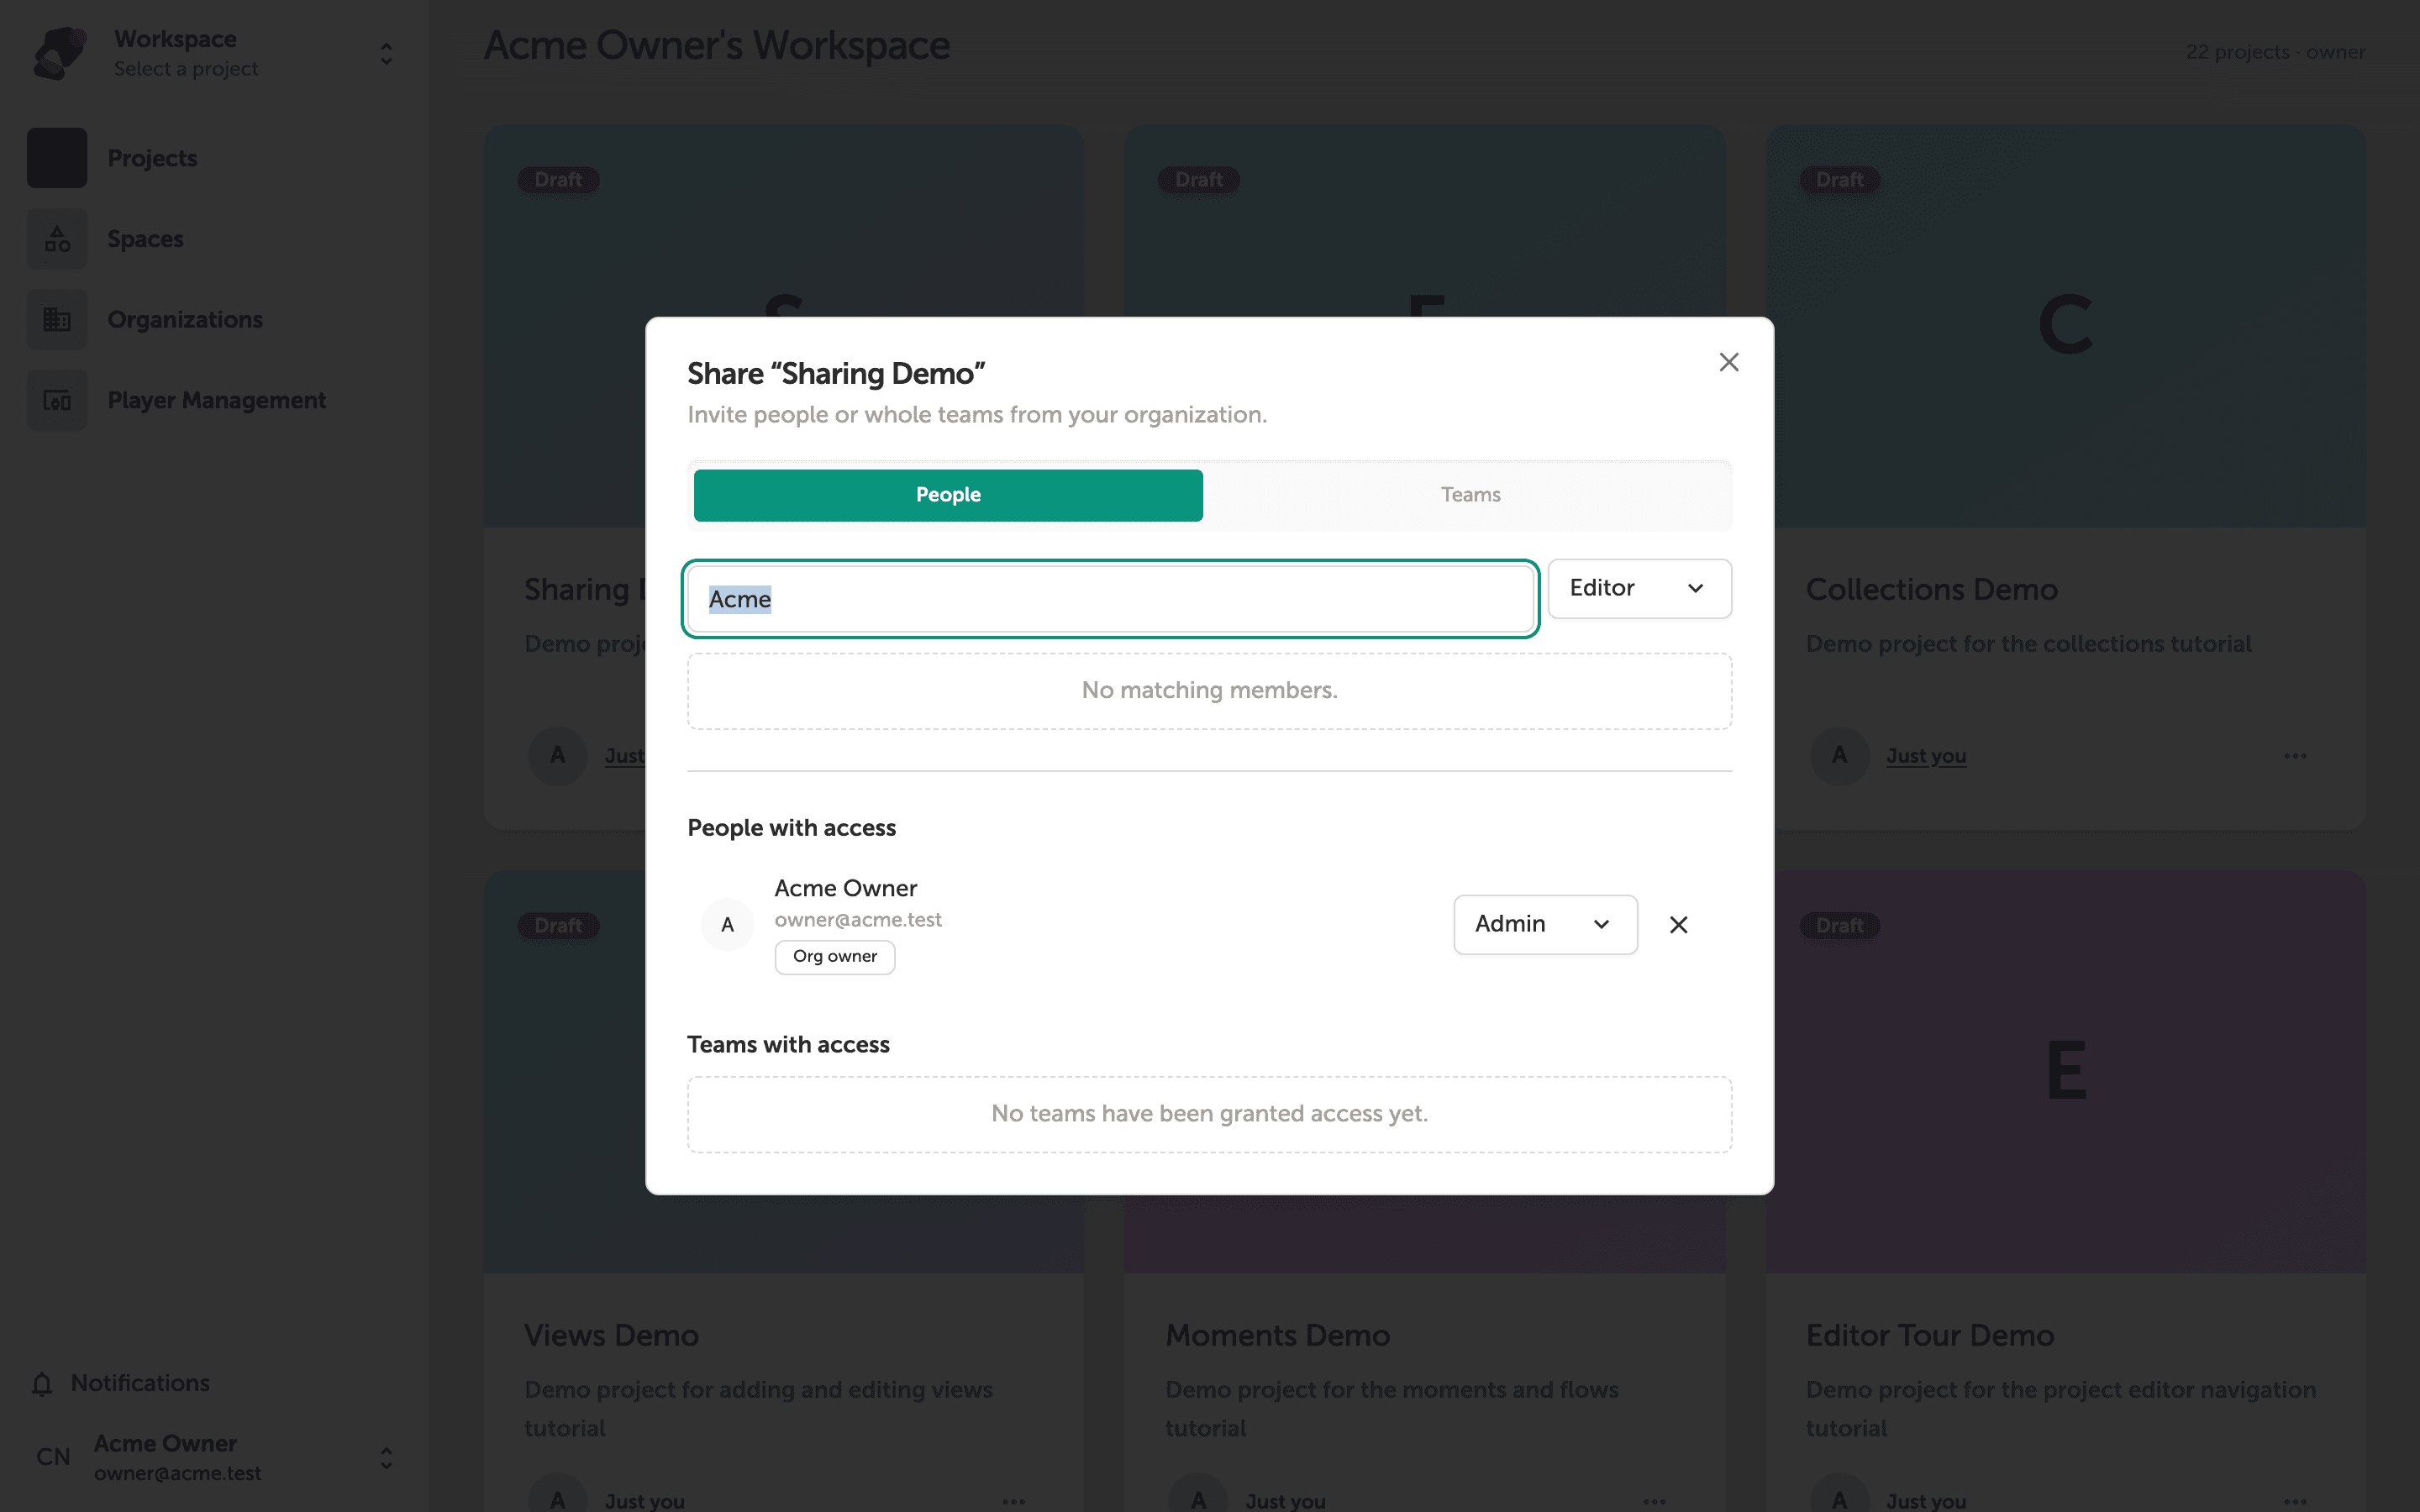Click owner@acme.test in the dialog
The height and width of the screenshot is (1512, 2420).
pyautogui.click(x=858, y=920)
